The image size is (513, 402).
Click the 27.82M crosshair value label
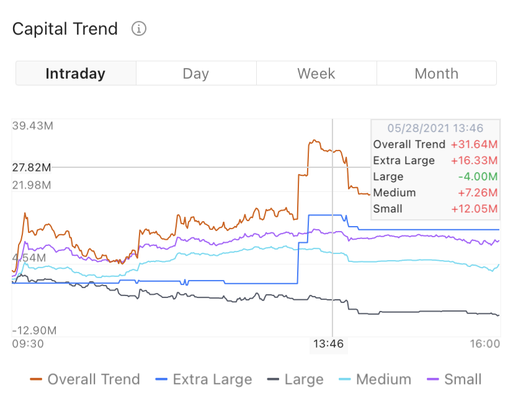coord(32,167)
